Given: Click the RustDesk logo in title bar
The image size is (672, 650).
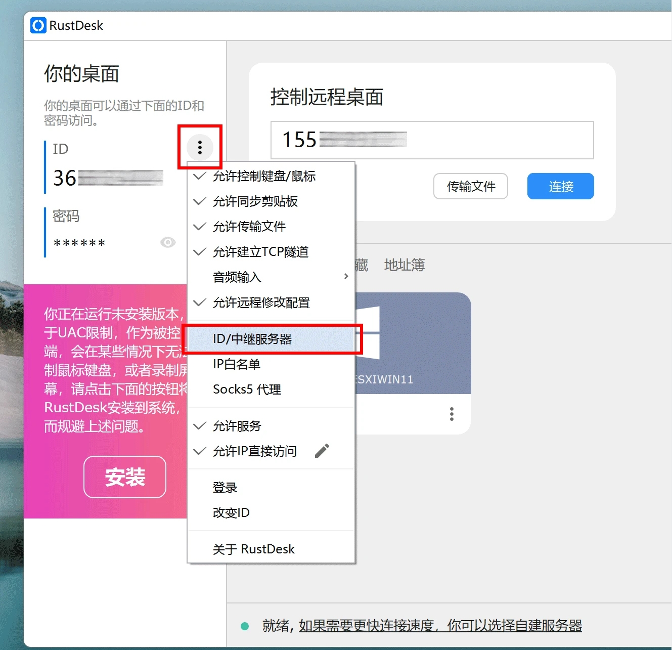Looking at the screenshot, I should 38,25.
